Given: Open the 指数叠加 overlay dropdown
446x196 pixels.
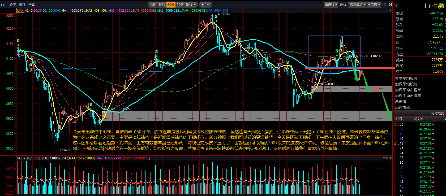Looking at the screenshot, I should (x=357, y=5).
